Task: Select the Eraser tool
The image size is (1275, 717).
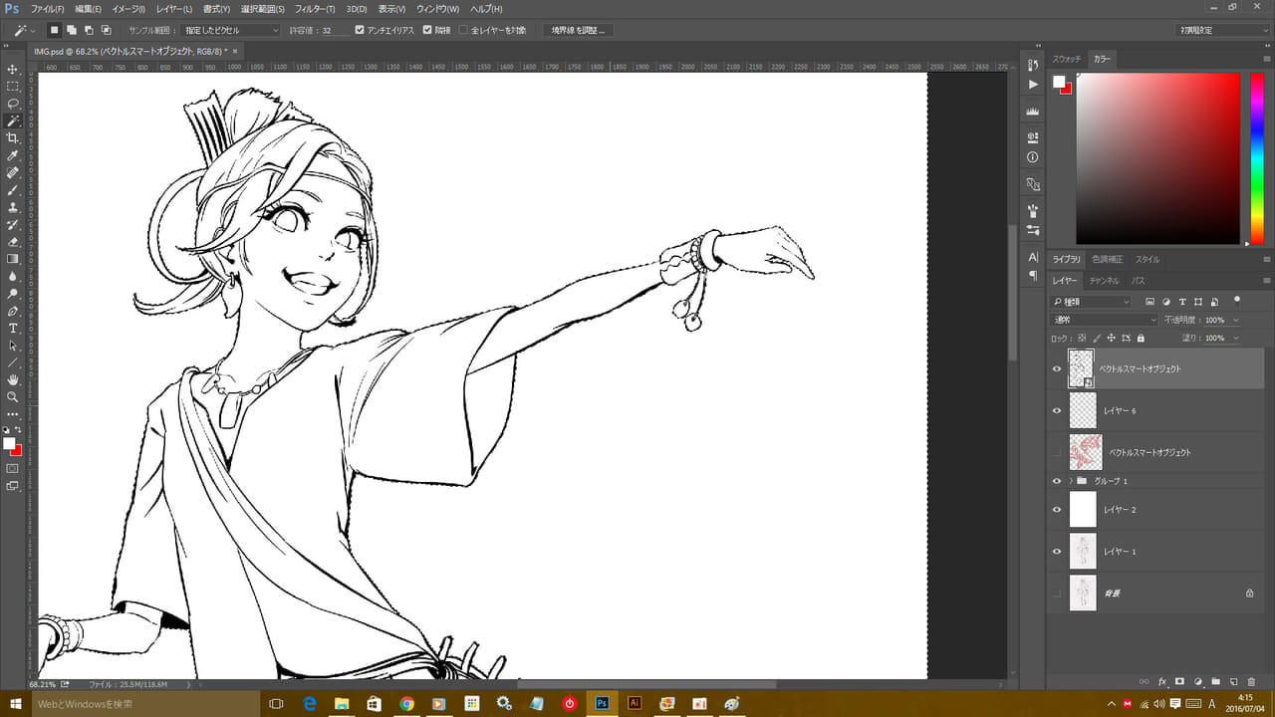Action: pyautogui.click(x=13, y=241)
